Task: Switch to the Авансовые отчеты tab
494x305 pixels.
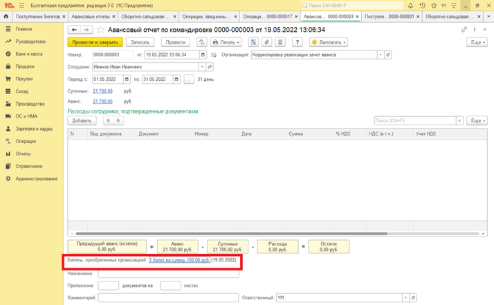Action: [x=91, y=17]
